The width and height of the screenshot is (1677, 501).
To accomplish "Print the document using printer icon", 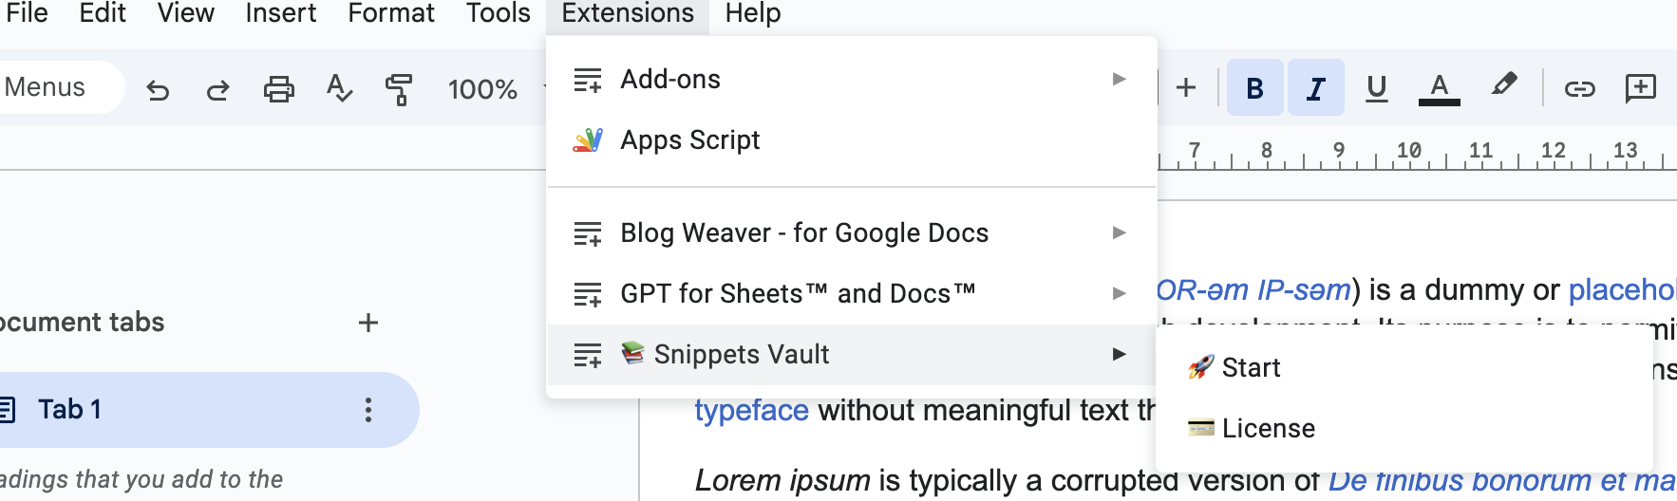I will (278, 89).
